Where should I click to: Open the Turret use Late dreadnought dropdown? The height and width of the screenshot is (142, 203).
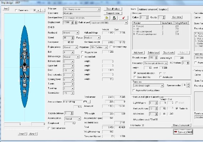coord(162,85)
